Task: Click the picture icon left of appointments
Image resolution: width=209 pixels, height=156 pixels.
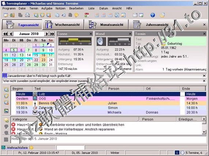Action: click(6, 111)
